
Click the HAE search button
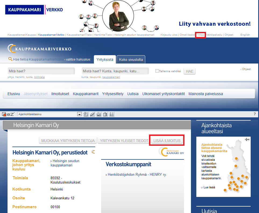tap(190, 71)
